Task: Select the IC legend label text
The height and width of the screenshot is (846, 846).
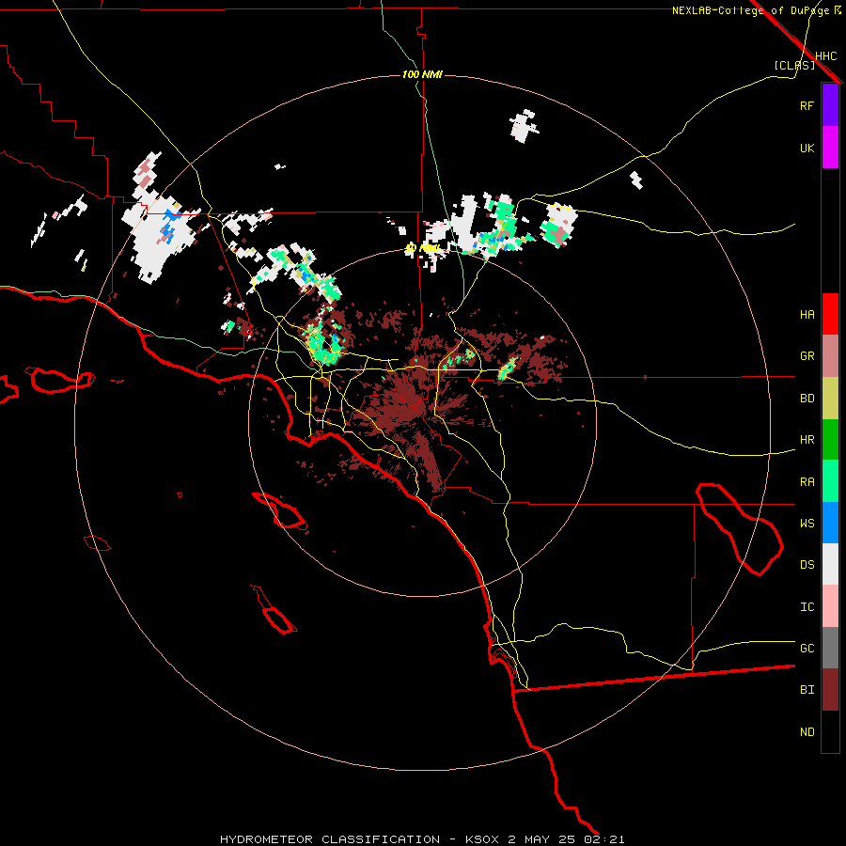Action: click(x=807, y=607)
